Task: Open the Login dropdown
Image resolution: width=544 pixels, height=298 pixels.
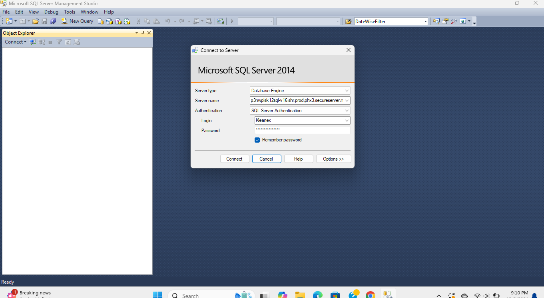Action: pos(347,121)
